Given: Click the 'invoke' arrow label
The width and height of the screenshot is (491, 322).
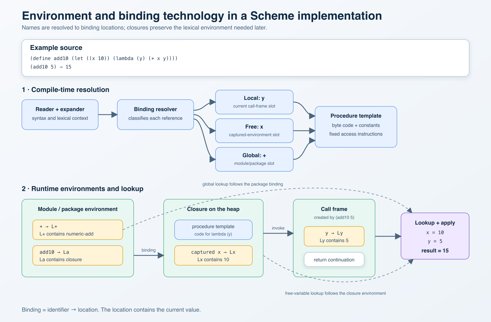Looking at the screenshot, I should 278,228.
